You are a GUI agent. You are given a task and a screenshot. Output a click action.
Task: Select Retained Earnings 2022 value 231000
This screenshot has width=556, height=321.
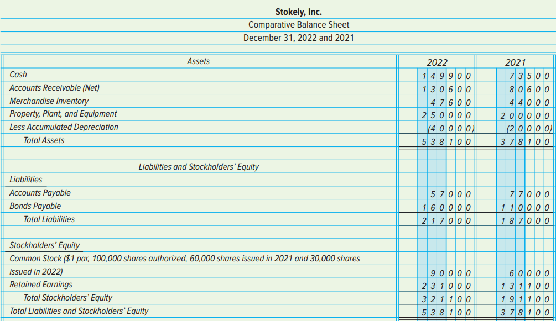[446, 286]
